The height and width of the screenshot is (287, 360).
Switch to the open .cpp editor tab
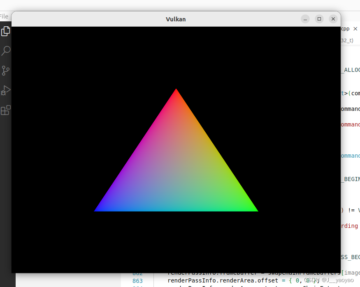(x=345, y=29)
